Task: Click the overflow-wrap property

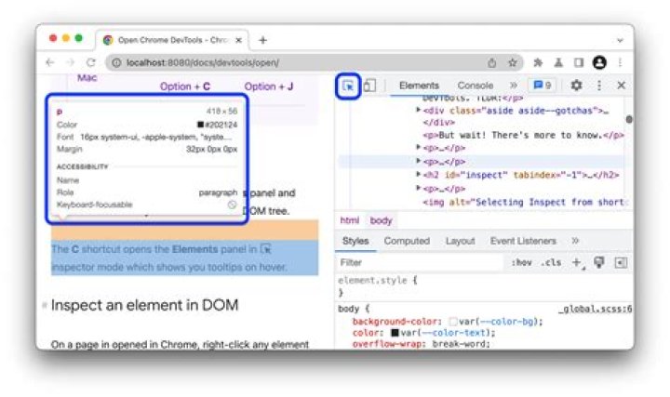Action: tap(387, 344)
